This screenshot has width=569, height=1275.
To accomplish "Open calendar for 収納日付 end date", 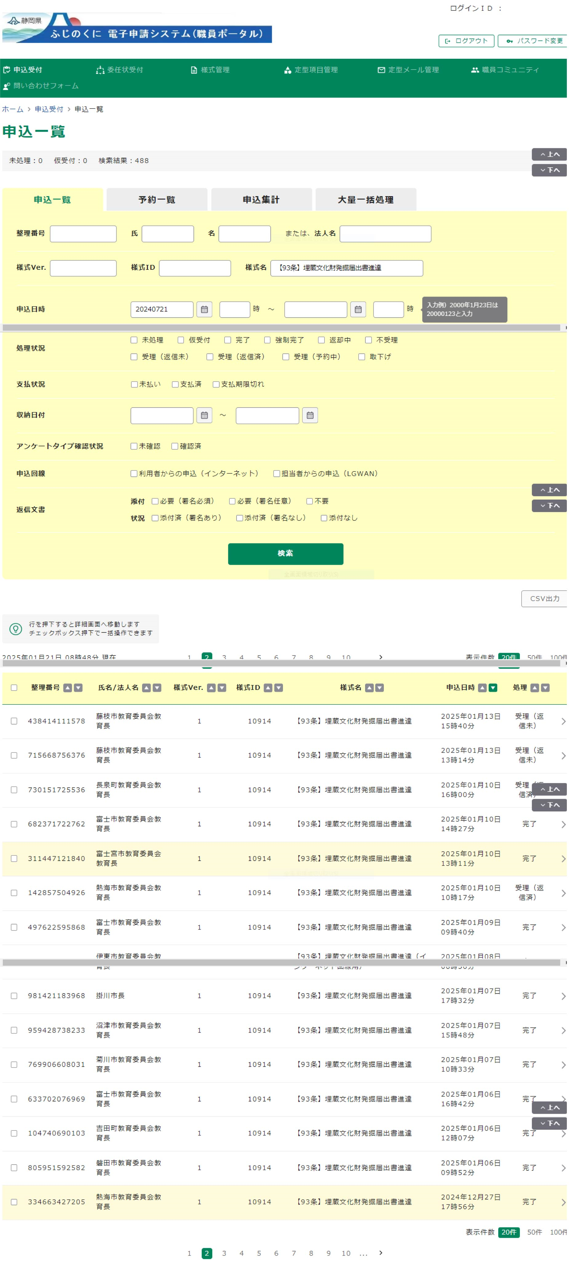I will [310, 415].
